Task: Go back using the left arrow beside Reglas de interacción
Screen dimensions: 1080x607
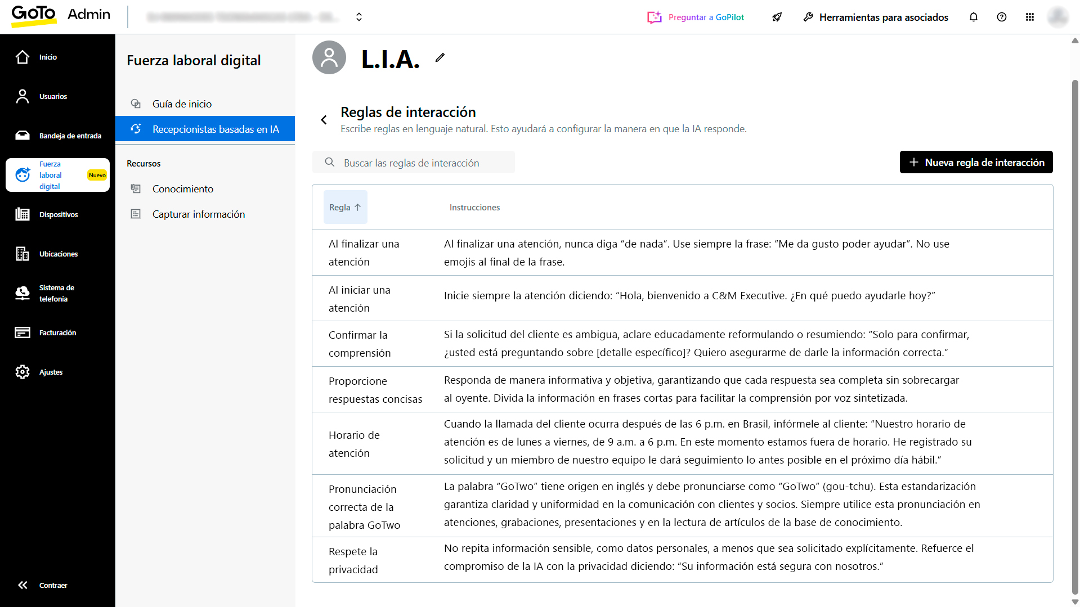Action: pos(324,120)
